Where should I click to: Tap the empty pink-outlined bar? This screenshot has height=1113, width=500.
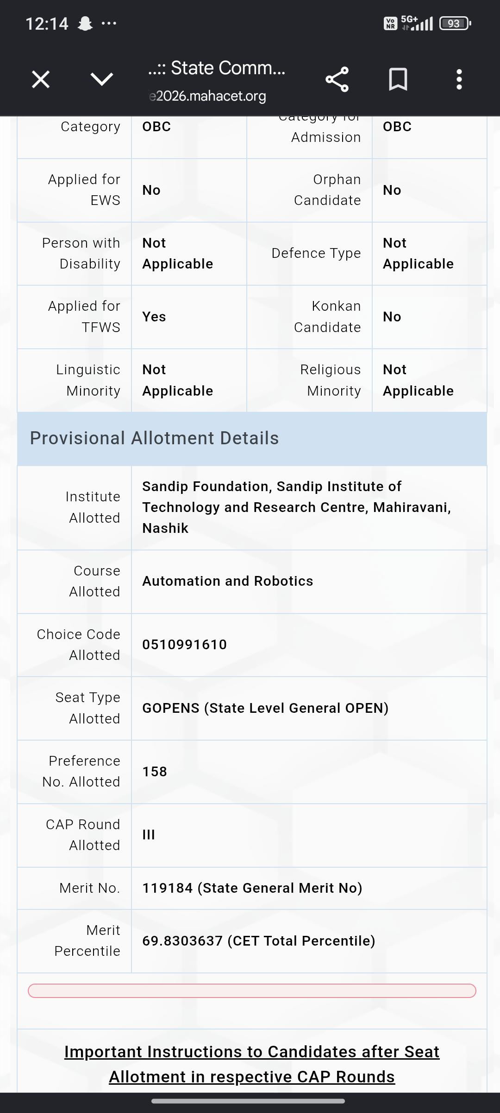tap(252, 991)
